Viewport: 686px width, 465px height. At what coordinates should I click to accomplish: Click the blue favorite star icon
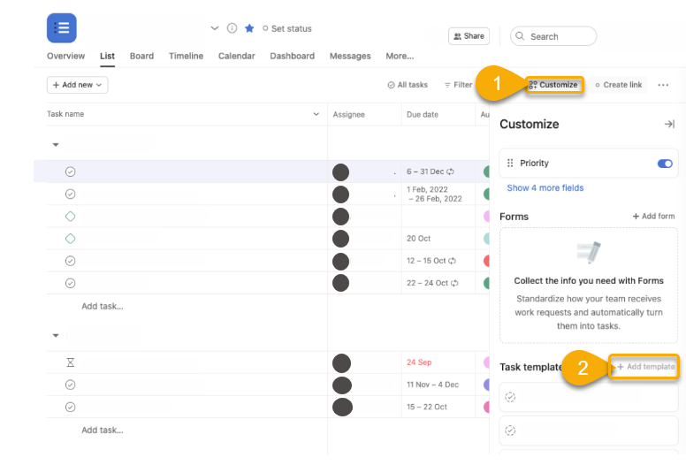[x=249, y=28]
